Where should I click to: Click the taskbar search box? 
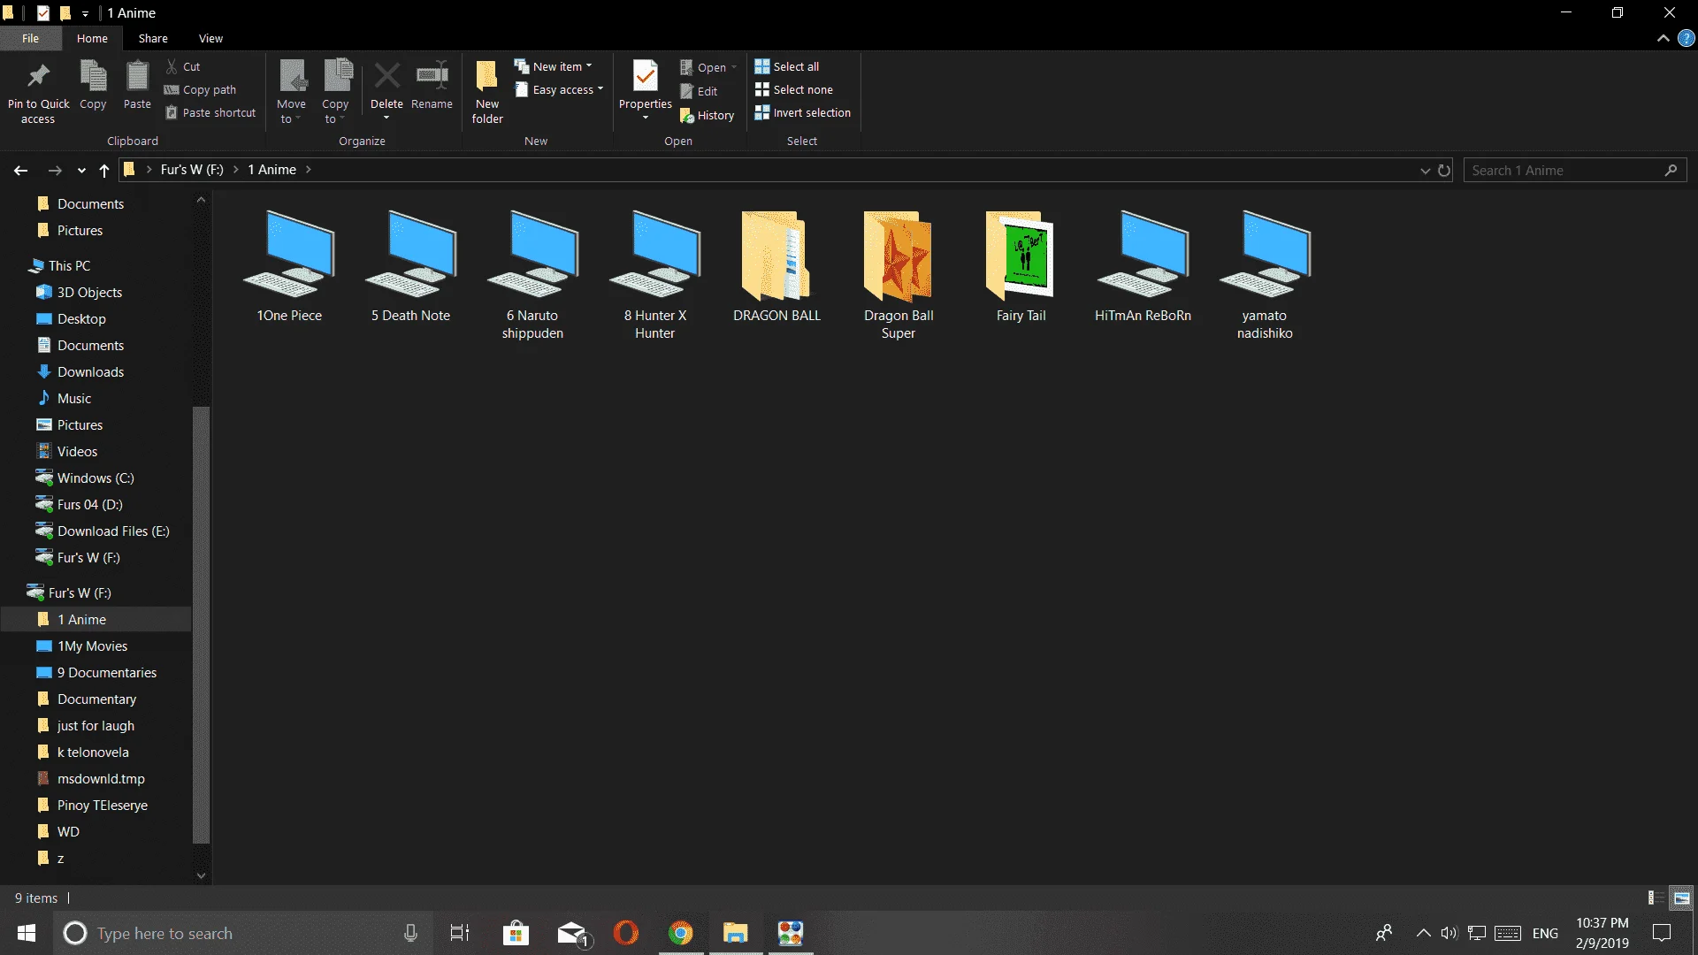242,933
